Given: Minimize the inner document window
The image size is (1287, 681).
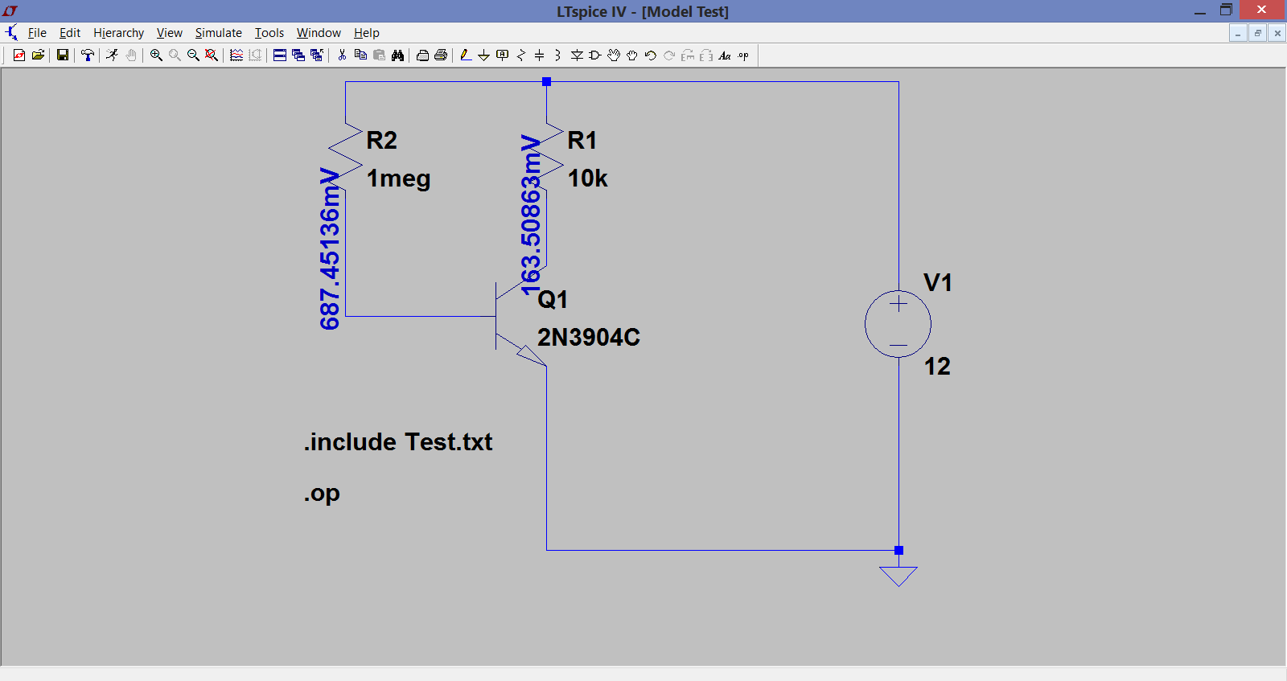Looking at the screenshot, I should (1238, 33).
